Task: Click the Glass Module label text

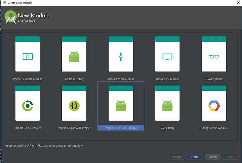Action: click(x=214, y=79)
